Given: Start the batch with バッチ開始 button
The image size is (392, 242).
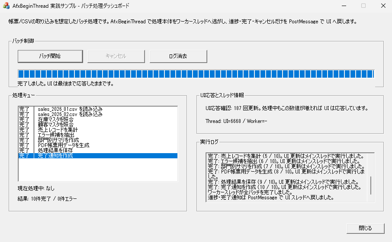Looking at the screenshot, I should click(50, 57).
